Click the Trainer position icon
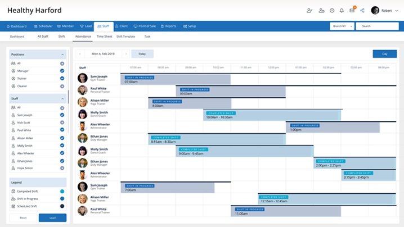 coord(14,78)
